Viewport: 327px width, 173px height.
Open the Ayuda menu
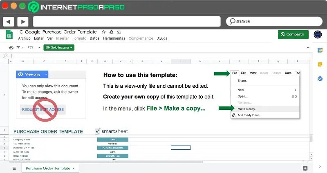click(x=162, y=38)
